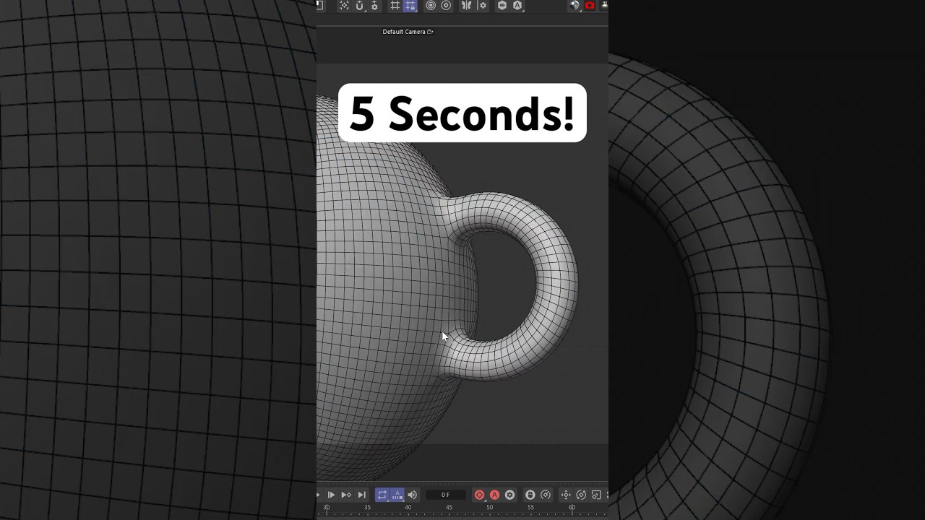The width and height of the screenshot is (925, 520).
Task: Play the animation forward
Action: click(331, 495)
